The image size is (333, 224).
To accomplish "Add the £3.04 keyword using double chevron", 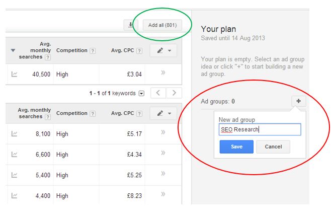I will [163, 73].
